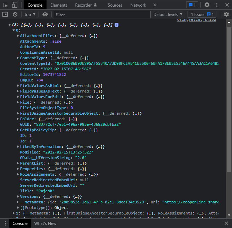The image size is (232, 228).
Task: Open the top context dropdown
Action: (x=30, y=15)
